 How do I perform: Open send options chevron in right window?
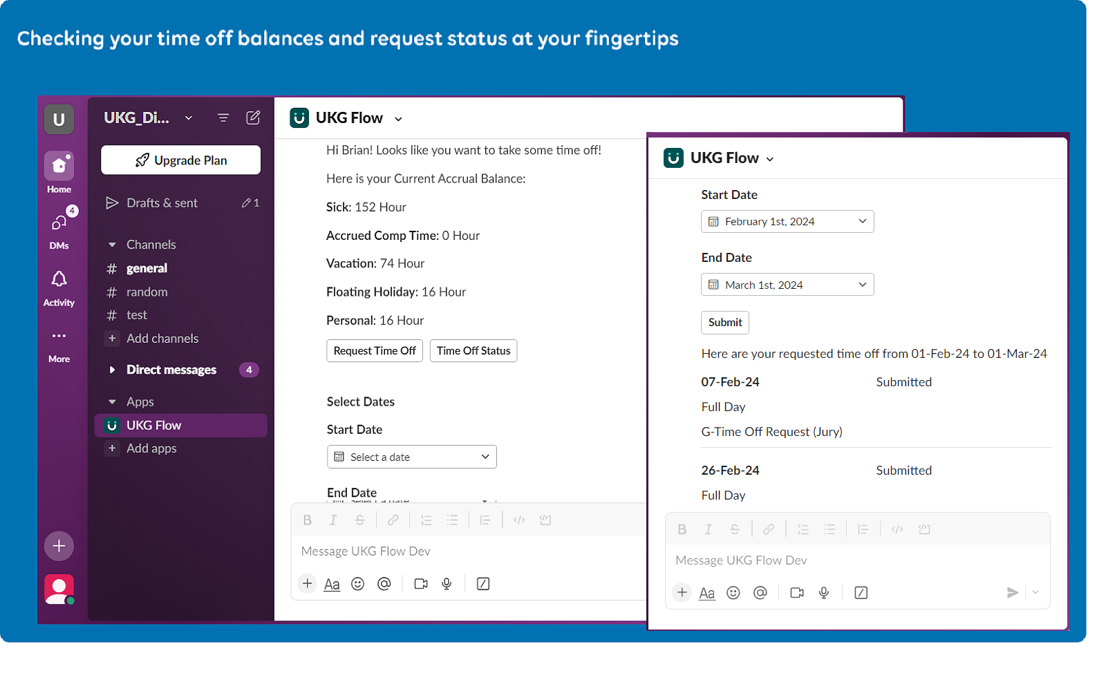(1035, 592)
